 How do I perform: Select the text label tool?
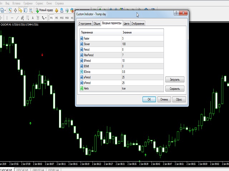coord(38,18)
